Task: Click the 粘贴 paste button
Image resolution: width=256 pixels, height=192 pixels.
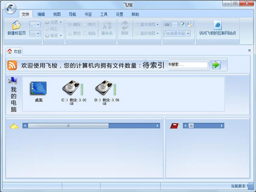Action: pos(89,33)
